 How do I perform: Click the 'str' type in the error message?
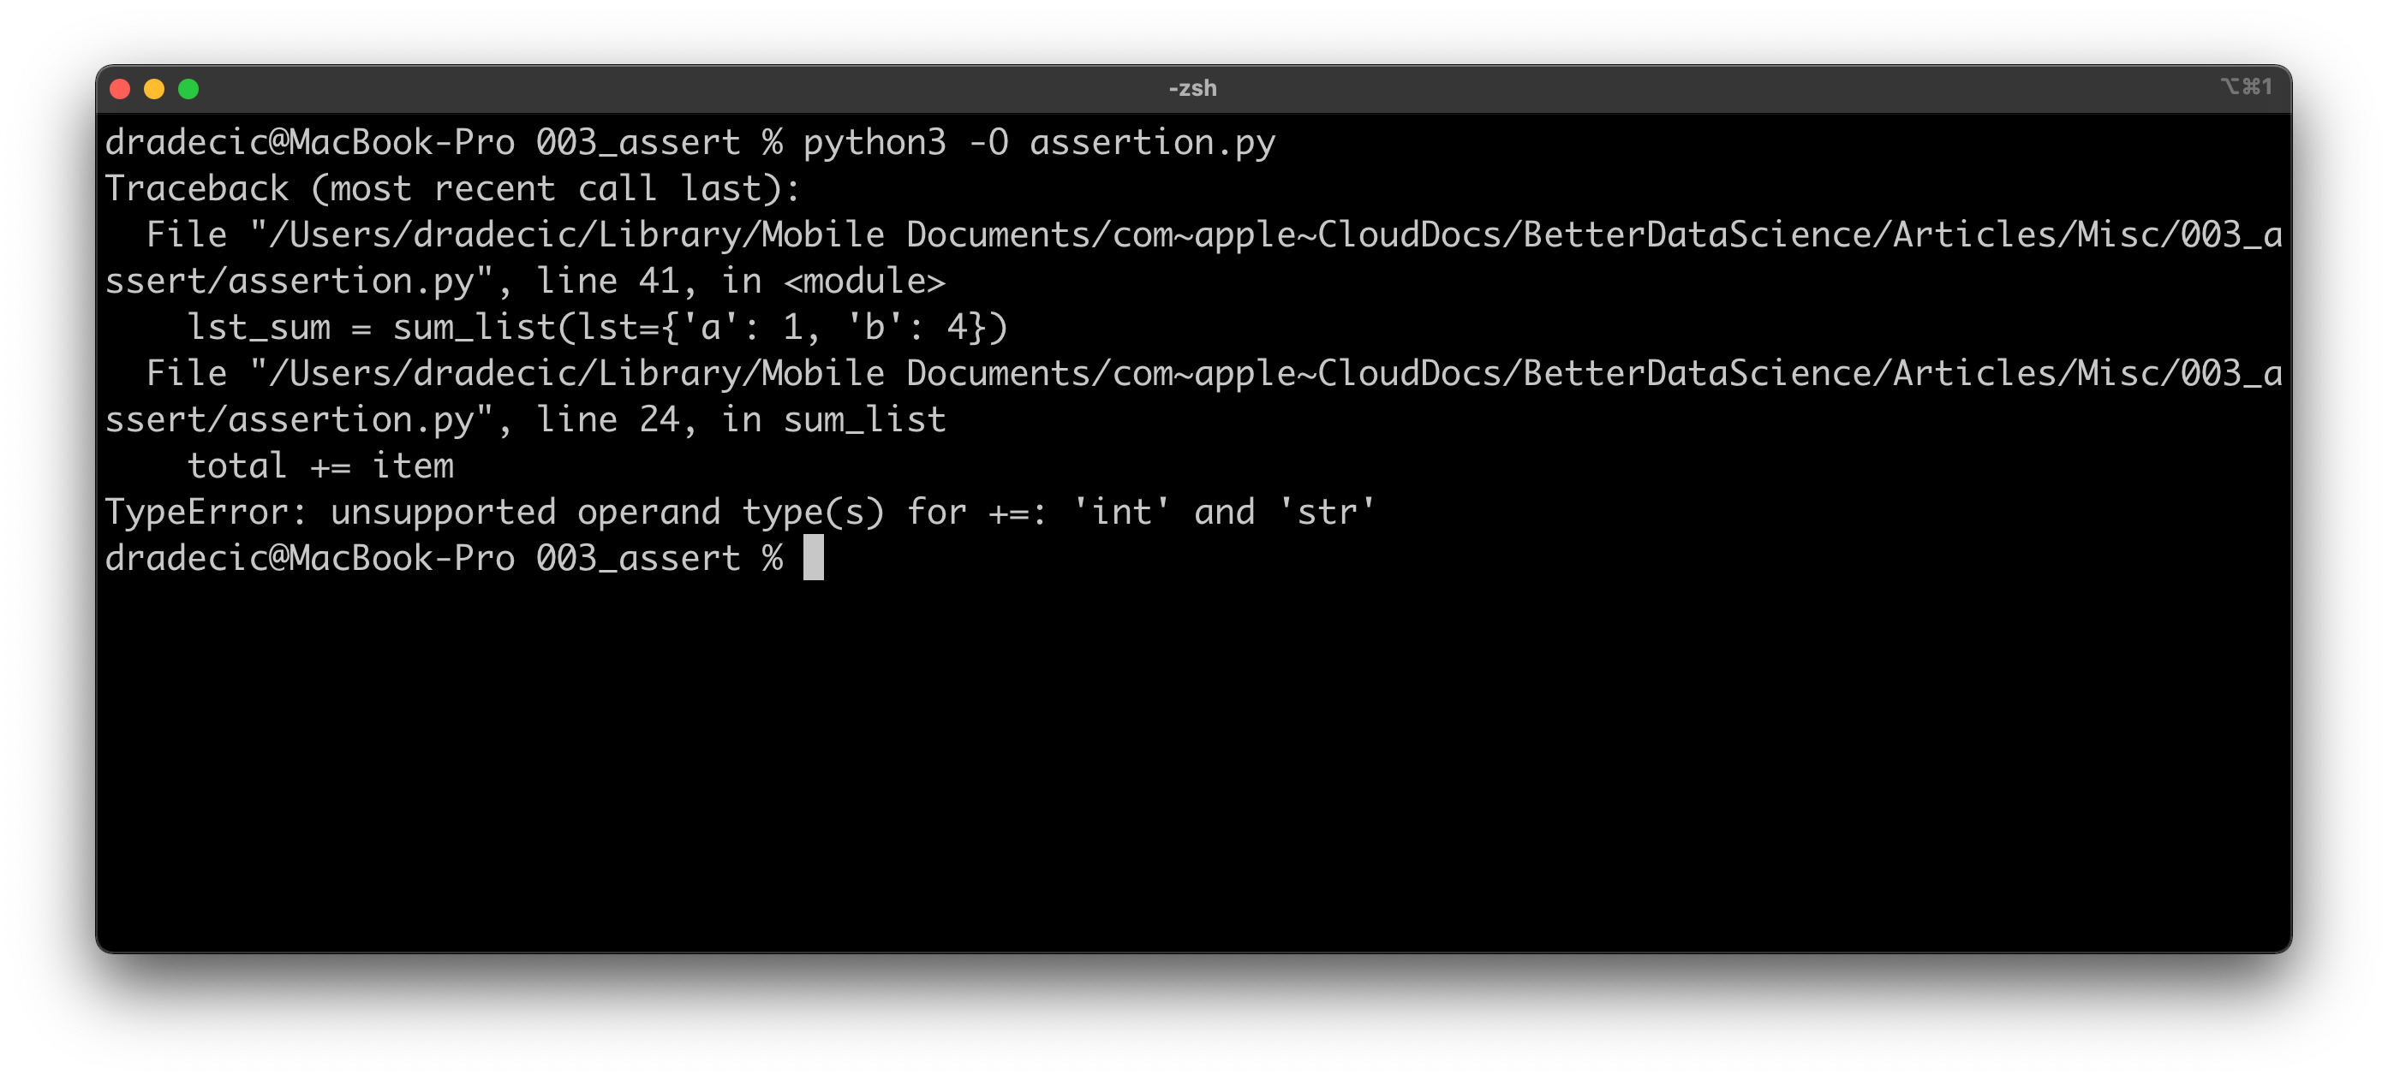(1327, 513)
